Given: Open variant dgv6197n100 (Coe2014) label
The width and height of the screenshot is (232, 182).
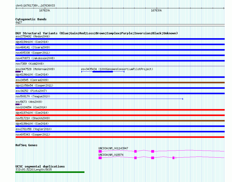Looking at the screenshot, I should coord(32,113).
